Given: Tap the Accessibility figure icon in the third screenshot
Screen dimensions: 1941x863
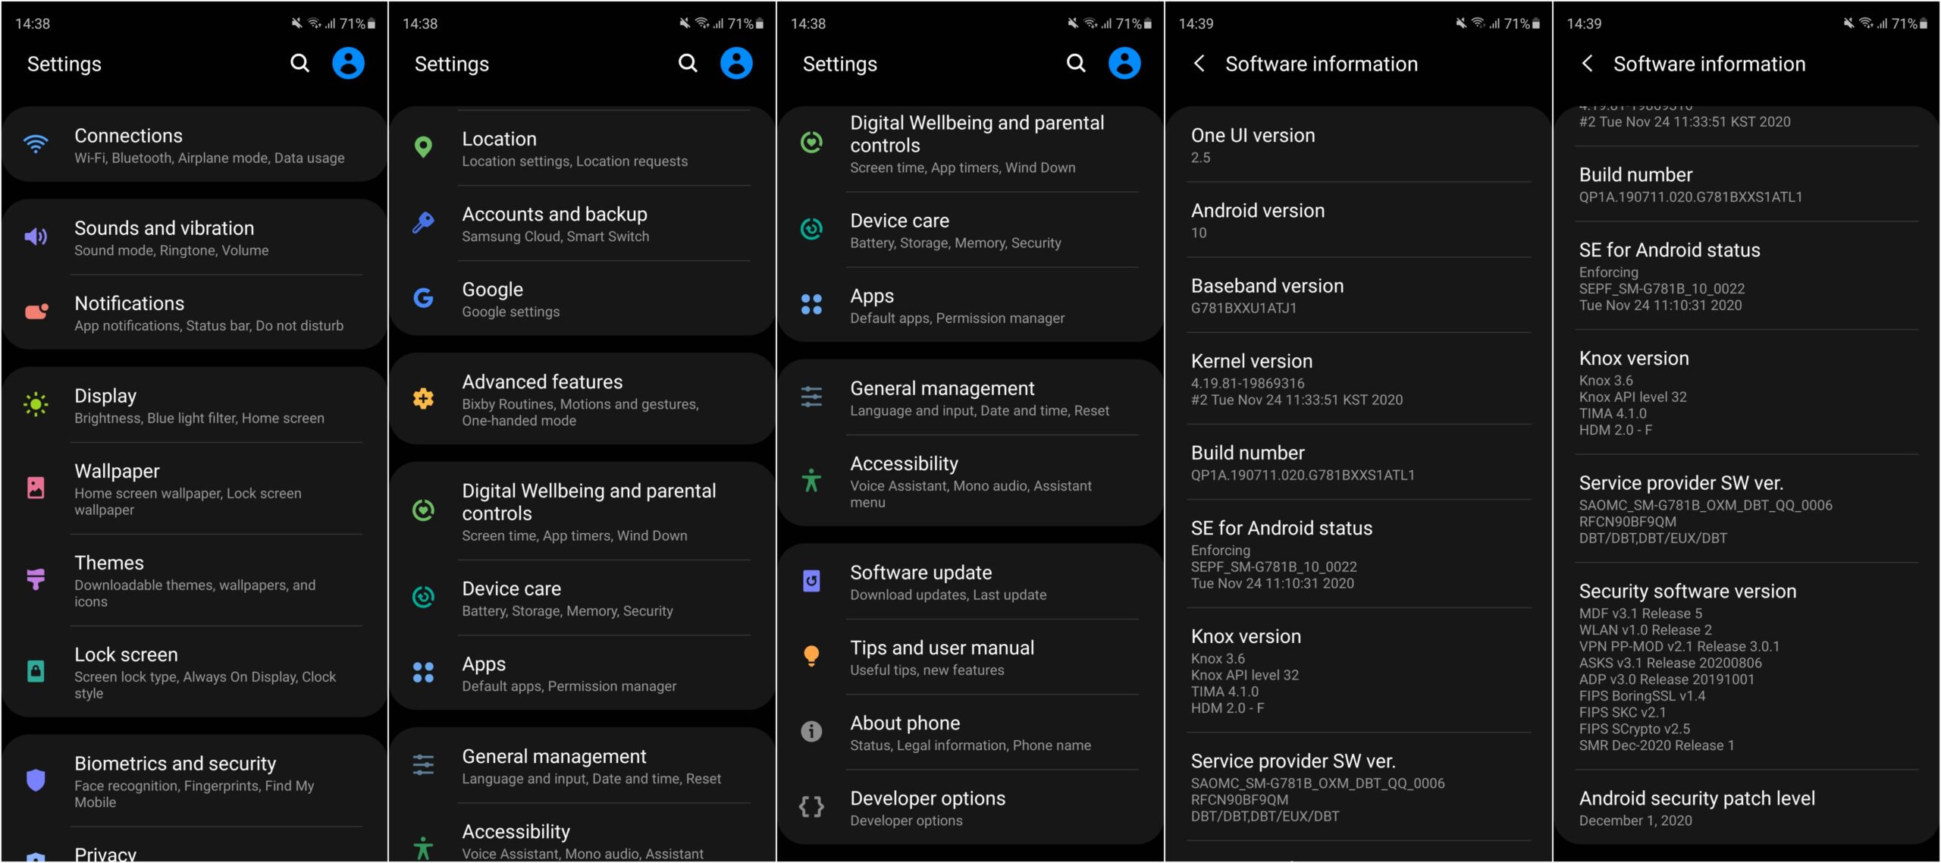Looking at the screenshot, I should click(811, 480).
